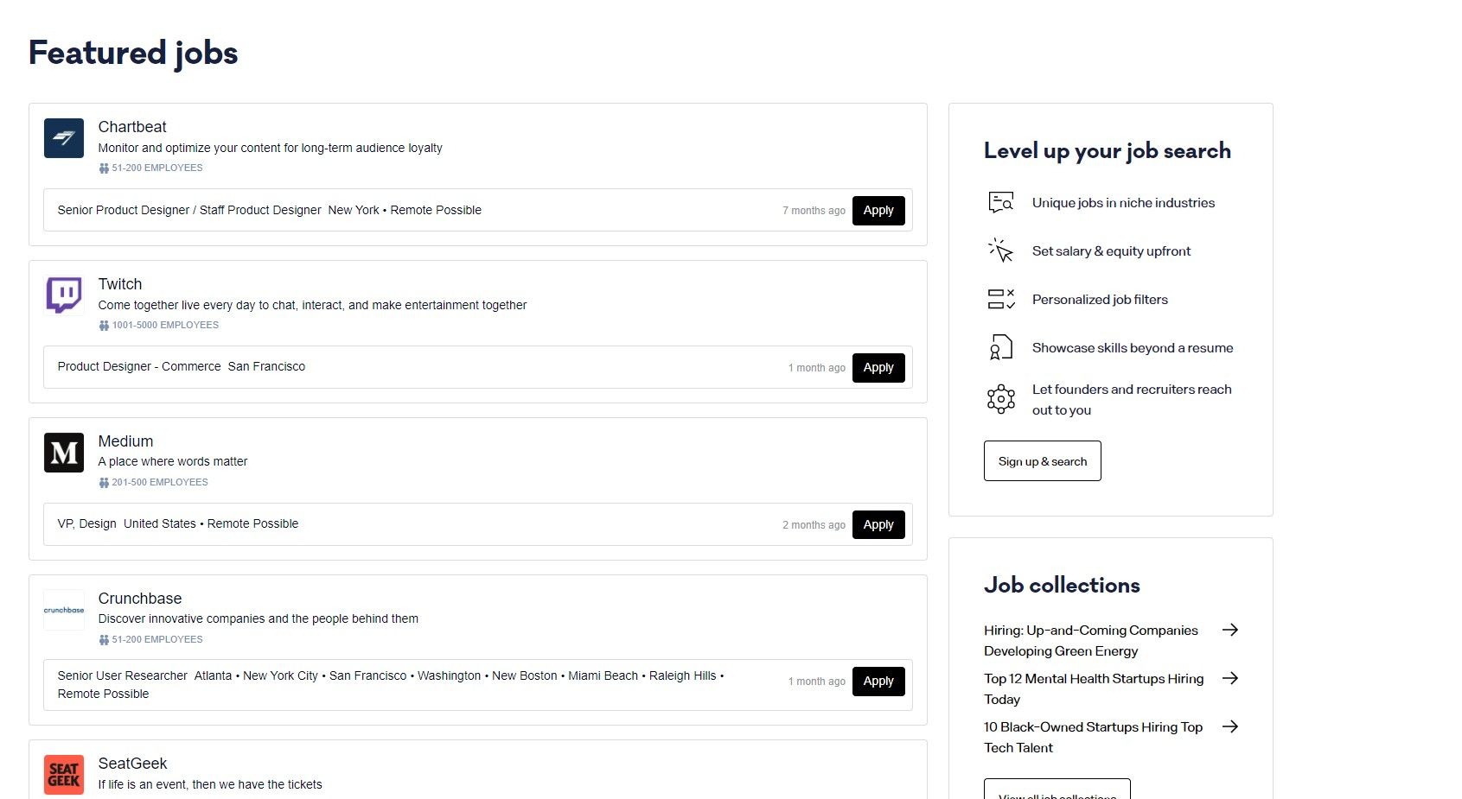Open Product Designer - Commerce job listing
Screen dimensions: 1462x799
point(139,366)
